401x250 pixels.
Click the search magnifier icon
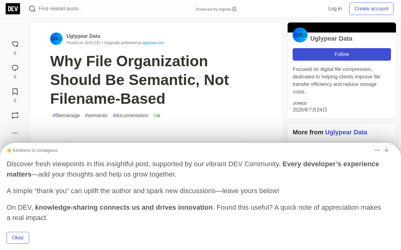click(x=32, y=9)
